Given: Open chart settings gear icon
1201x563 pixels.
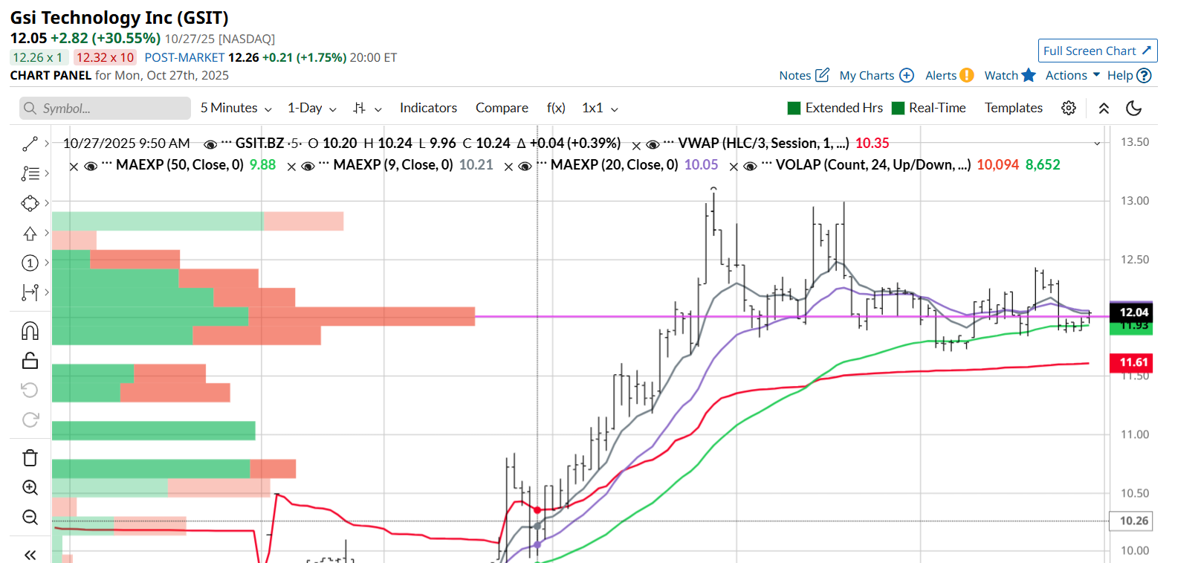Looking at the screenshot, I should pos(1068,108).
